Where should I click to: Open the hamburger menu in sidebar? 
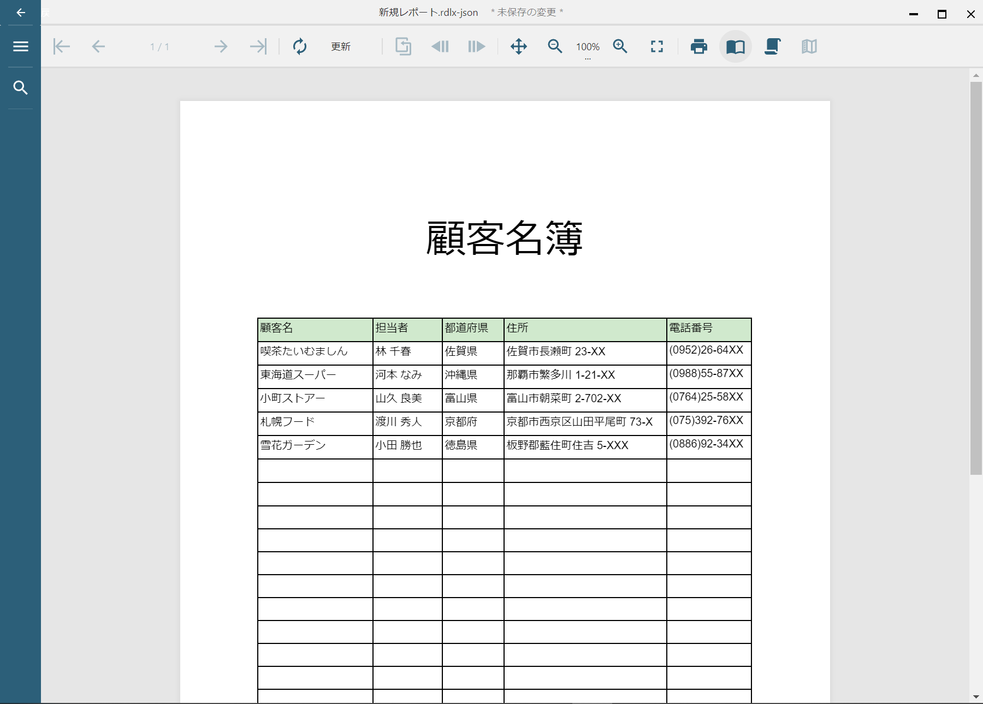pos(21,46)
